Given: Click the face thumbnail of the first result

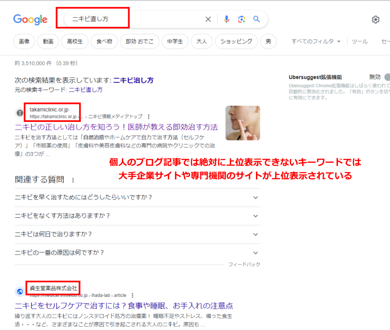Looking at the screenshot, I should tap(243, 123).
